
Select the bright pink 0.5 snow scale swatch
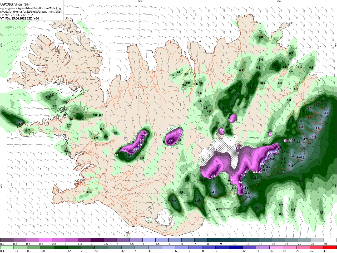point(45,240)
